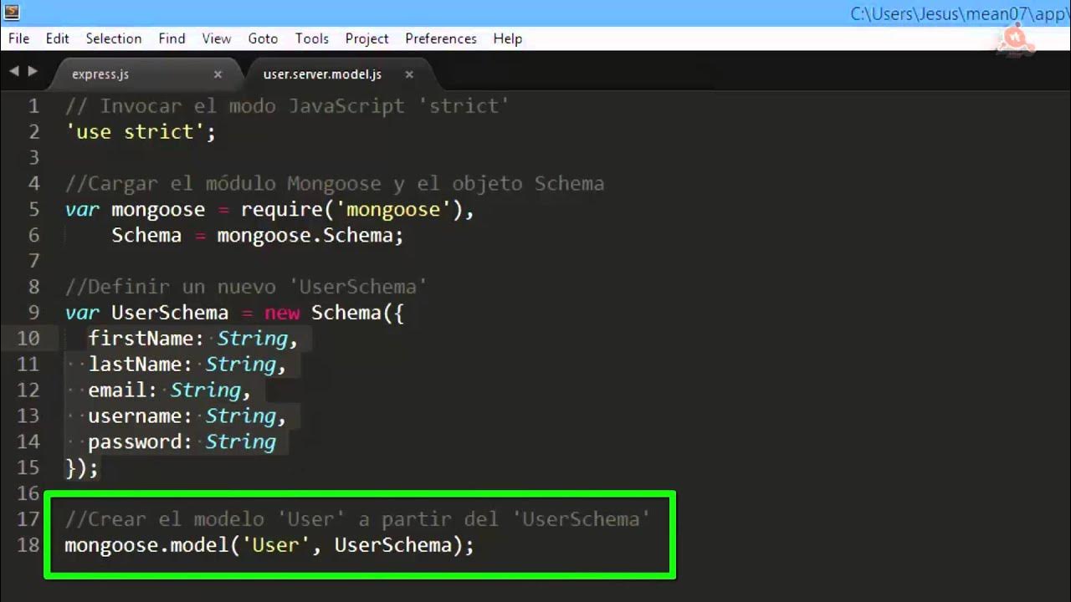Viewport: 1071px width, 602px height.
Task: Click the 'use strict' string
Action: coord(135,132)
